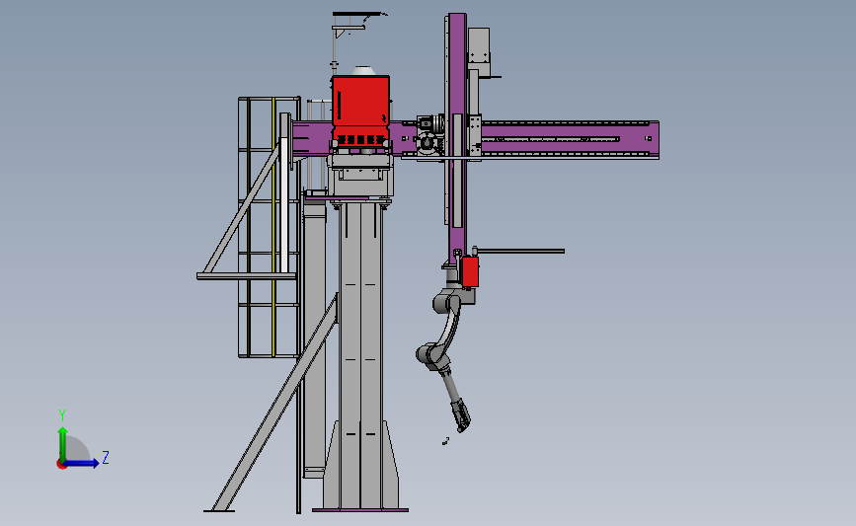
Task: Select the welding torch at robot arm tip
Action: click(461, 415)
